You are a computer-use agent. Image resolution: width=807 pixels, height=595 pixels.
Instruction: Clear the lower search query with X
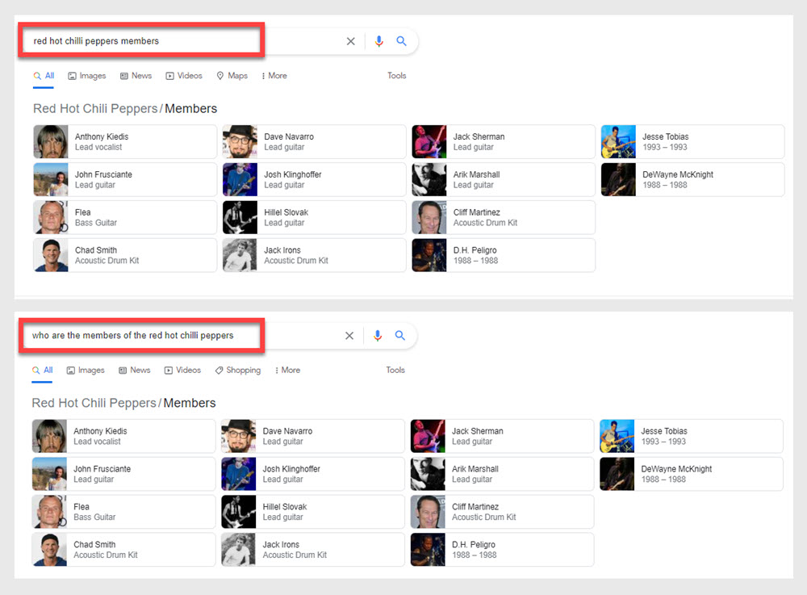[x=349, y=335]
